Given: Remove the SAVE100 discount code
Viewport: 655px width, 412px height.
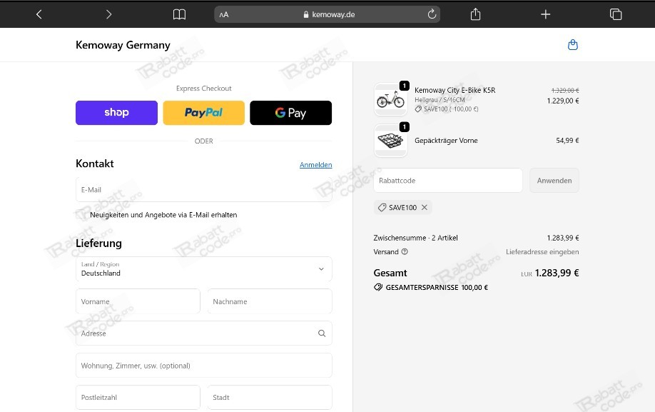Looking at the screenshot, I should 425,207.
